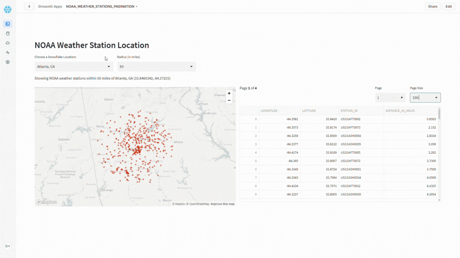The width and height of the screenshot is (460, 258).
Task: Click the Edit button
Action: click(449, 6)
